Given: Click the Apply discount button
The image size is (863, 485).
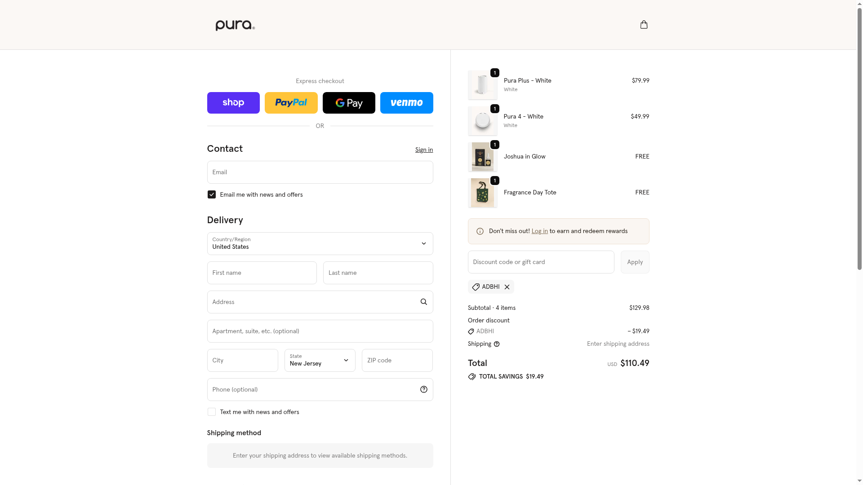Looking at the screenshot, I should click(635, 262).
